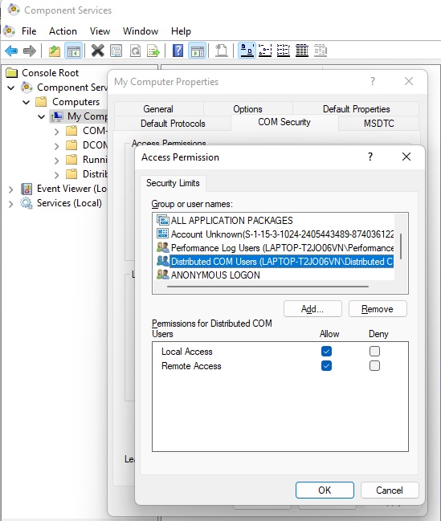Expand the DCOM Config folder node

57,145
